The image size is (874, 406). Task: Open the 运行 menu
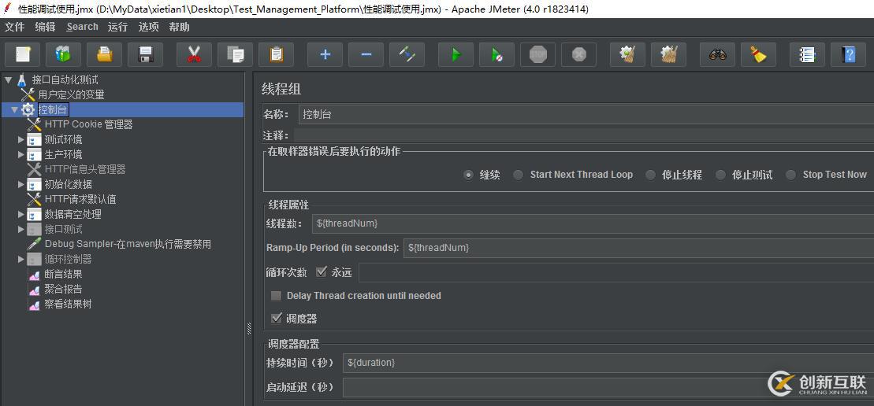point(117,27)
